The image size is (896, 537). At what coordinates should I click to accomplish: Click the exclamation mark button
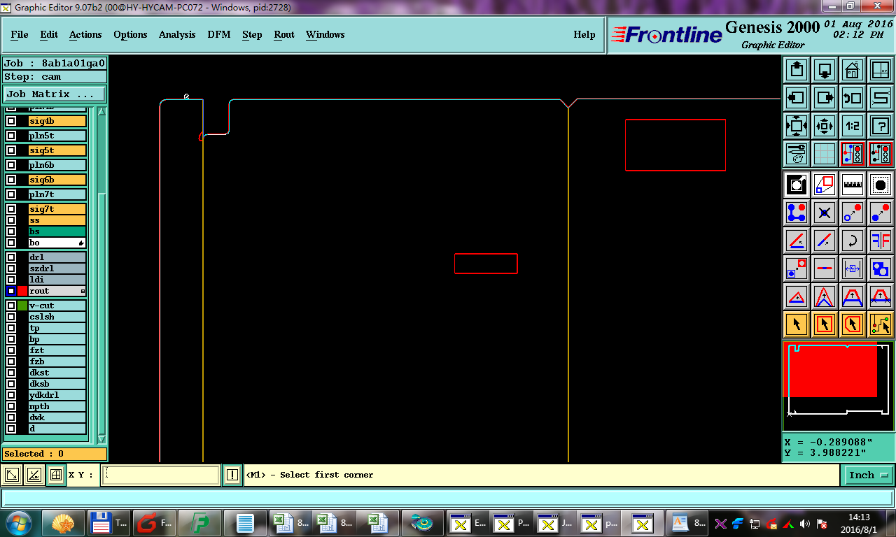click(232, 475)
